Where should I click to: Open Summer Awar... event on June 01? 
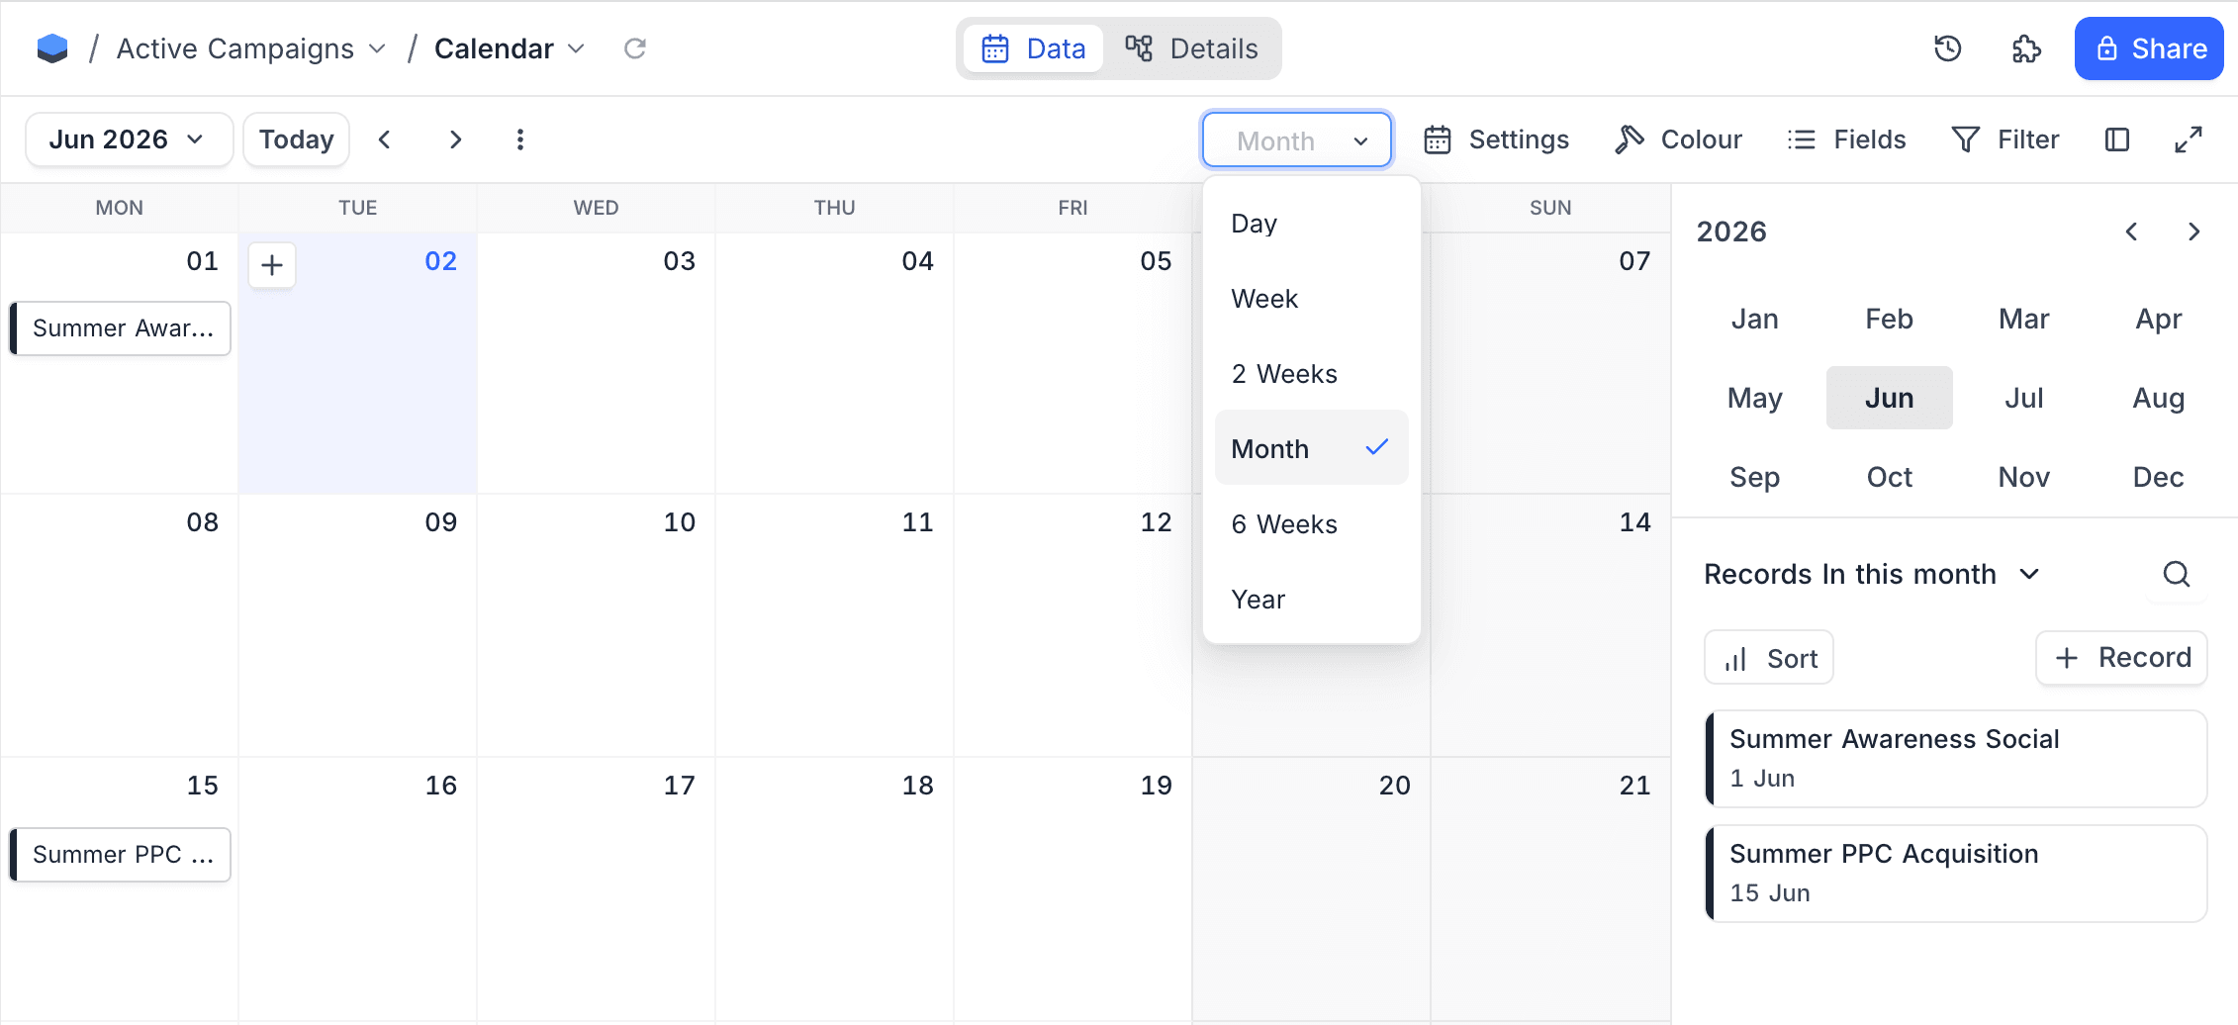pyautogui.click(x=120, y=328)
